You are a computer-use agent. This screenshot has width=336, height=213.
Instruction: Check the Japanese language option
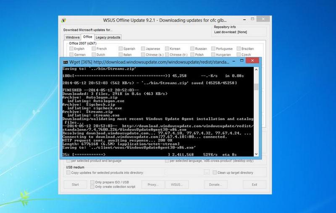[x=143, y=49]
